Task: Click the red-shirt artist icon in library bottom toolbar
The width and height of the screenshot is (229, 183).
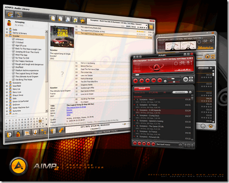Action: coord(18,134)
